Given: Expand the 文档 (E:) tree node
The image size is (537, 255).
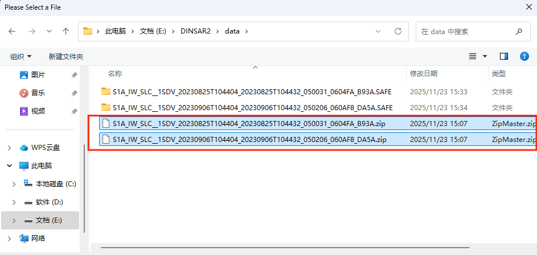Looking at the screenshot, I should (14, 220).
